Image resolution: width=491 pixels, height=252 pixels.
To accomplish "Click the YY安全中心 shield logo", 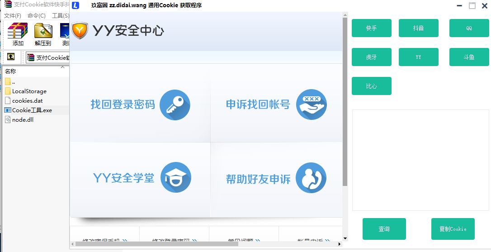I will click(80, 31).
